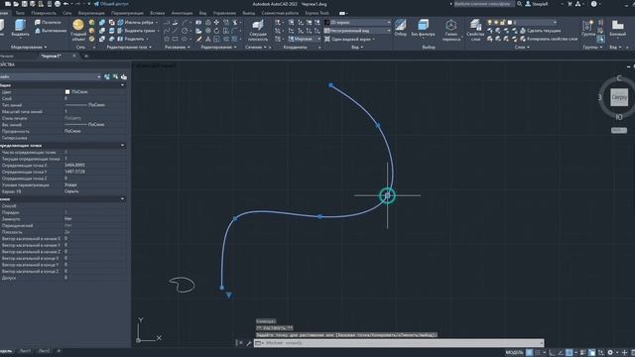Toggle the grid display in status bar
Screen dimensions: 635x357
(x=529, y=353)
